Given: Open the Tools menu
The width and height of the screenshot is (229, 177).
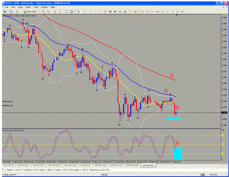Looking at the screenshot, I should point(36,7).
